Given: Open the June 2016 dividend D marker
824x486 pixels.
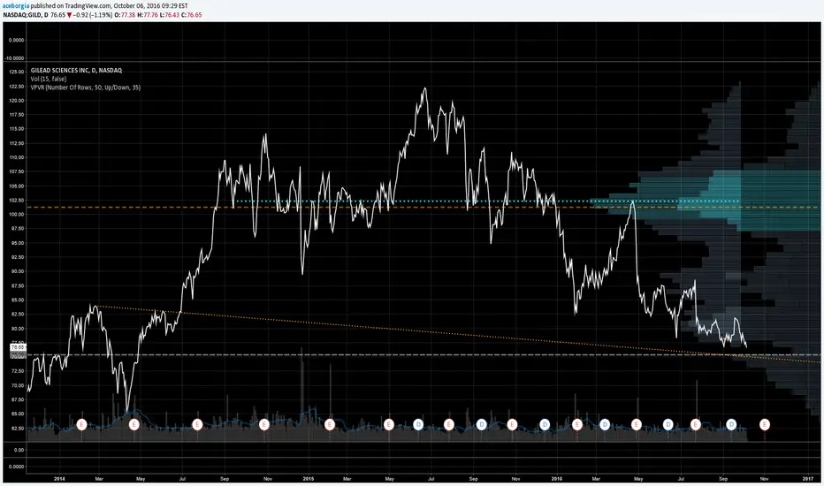Looking at the screenshot, I should (668, 424).
